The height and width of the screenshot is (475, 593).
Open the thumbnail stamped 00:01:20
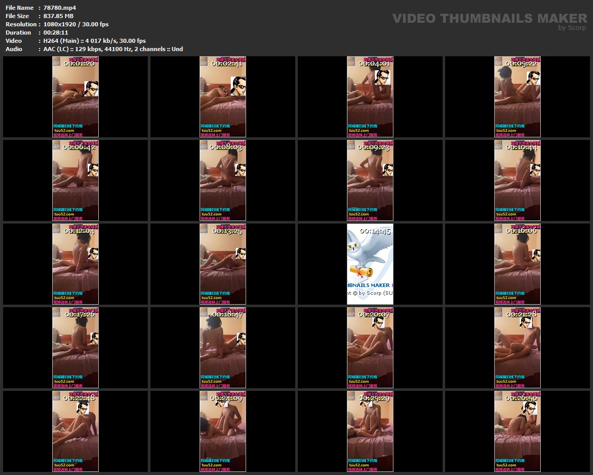point(75,97)
